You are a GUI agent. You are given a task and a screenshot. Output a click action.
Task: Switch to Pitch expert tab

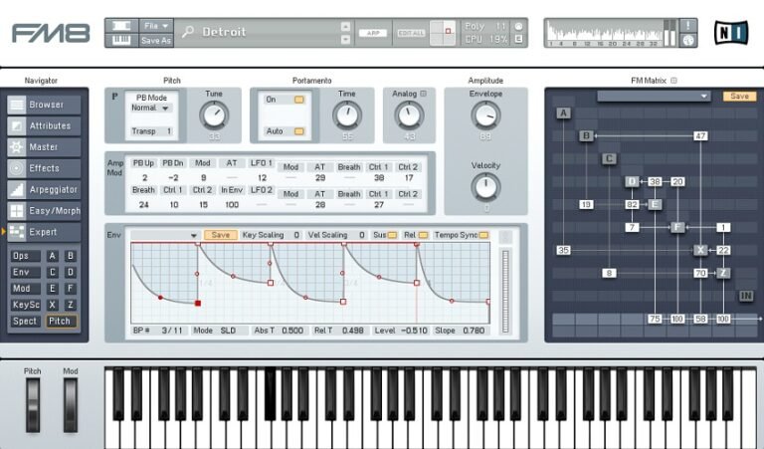[61, 322]
